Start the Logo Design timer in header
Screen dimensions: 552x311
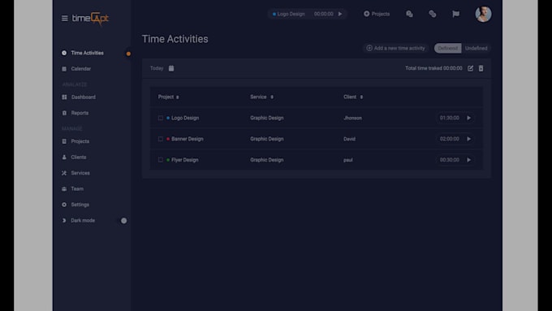click(340, 14)
